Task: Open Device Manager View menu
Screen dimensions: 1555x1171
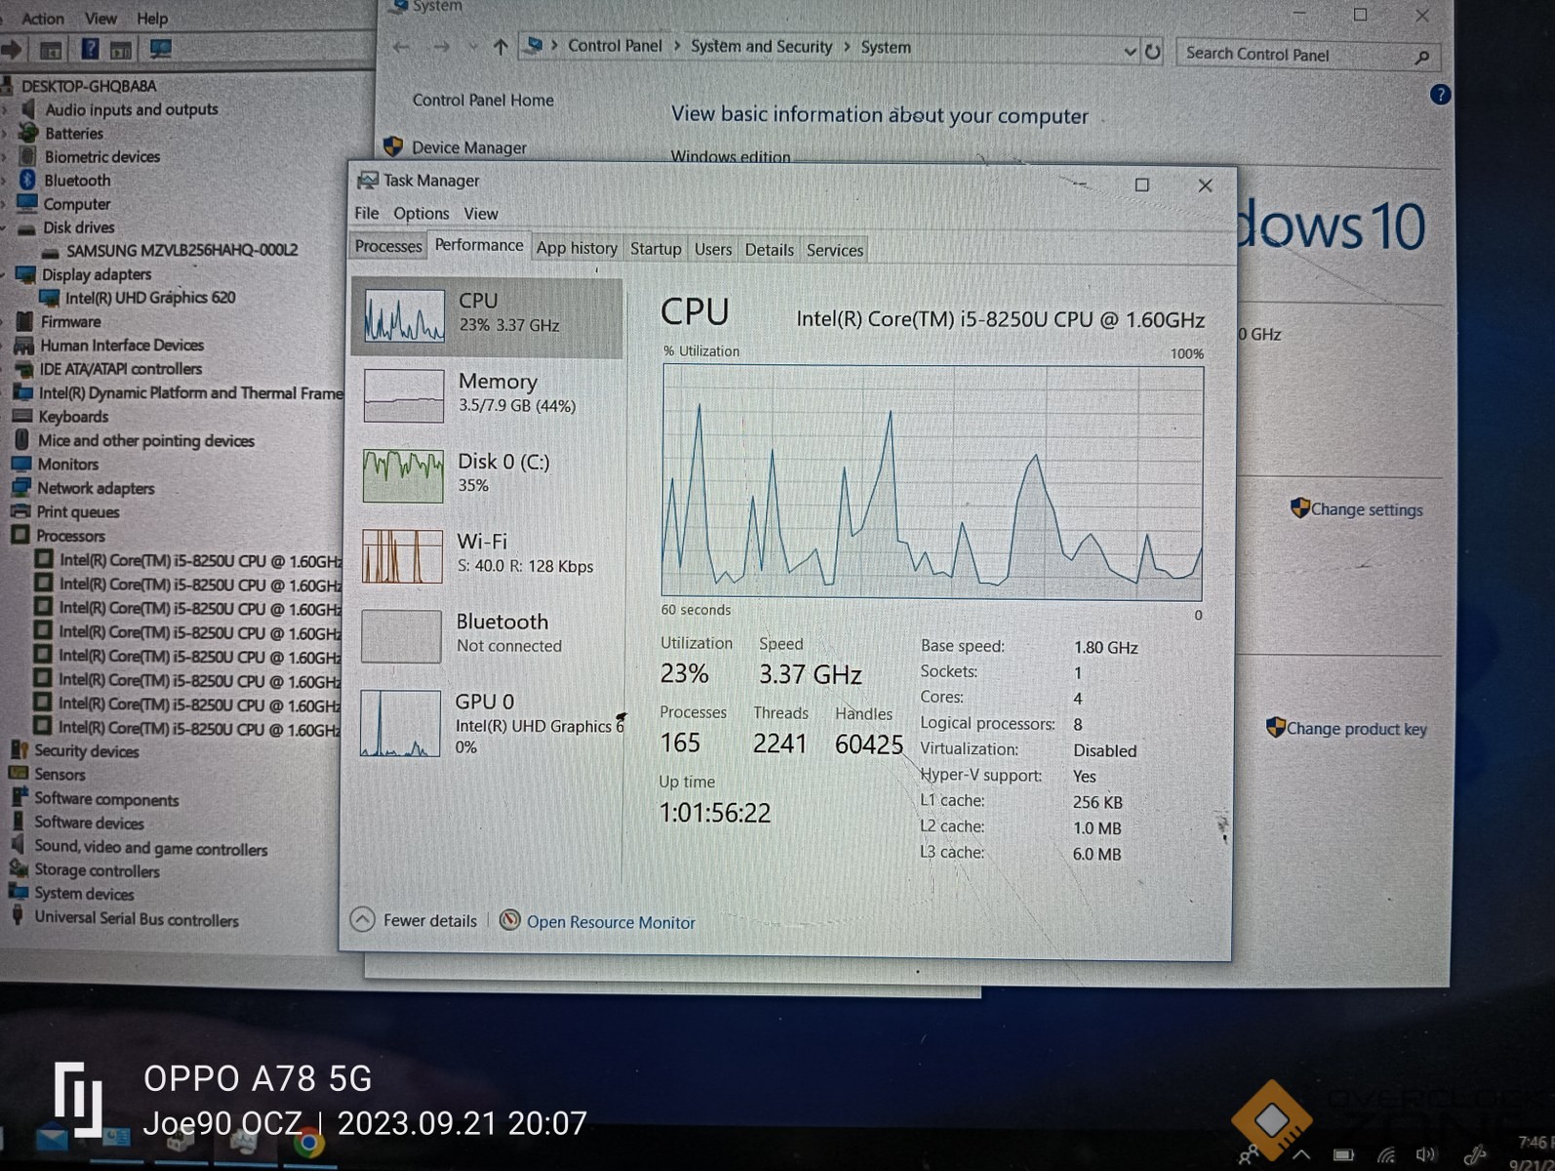Action: tap(100, 19)
